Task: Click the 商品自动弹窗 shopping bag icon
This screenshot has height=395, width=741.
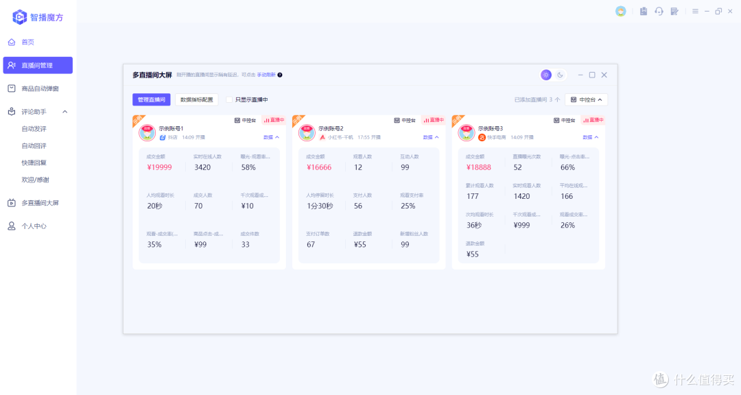Action: (x=12, y=88)
